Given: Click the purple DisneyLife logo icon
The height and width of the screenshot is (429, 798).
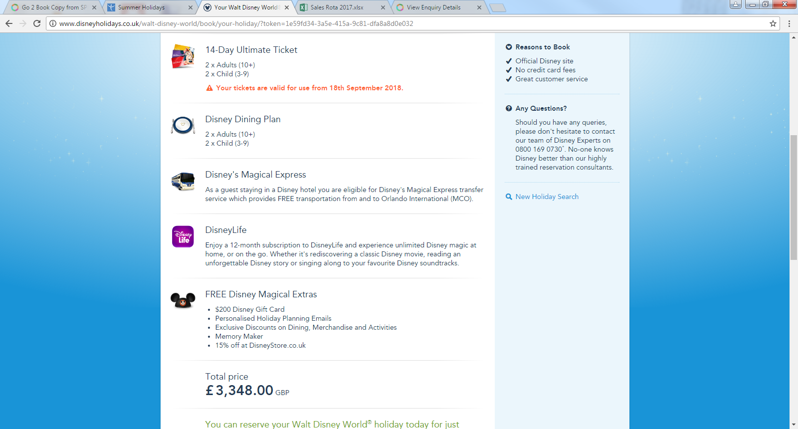Looking at the screenshot, I should pos(183,236).
